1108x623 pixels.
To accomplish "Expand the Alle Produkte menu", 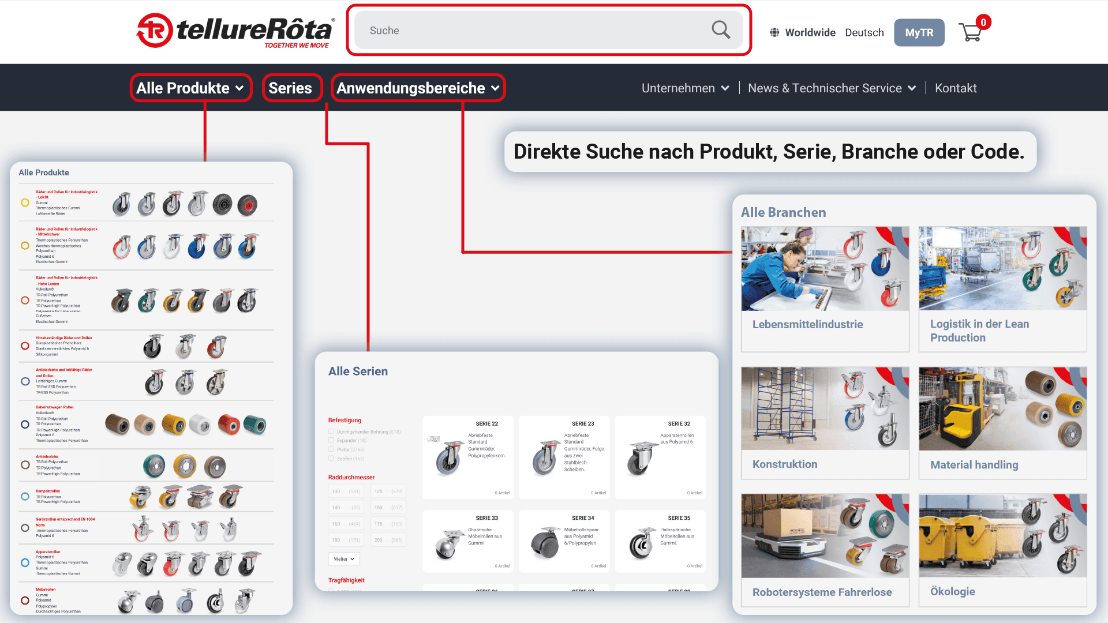I will point(190,88).
